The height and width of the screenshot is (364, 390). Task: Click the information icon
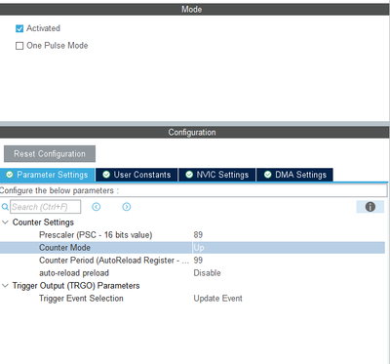click(x=370, y=207)
